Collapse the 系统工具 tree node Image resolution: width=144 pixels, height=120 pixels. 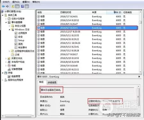(x=3, y=15)
